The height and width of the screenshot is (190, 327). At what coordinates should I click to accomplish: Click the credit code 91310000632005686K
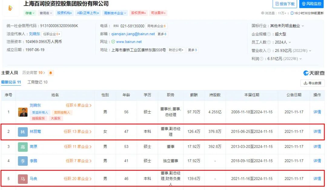(59, 26)
